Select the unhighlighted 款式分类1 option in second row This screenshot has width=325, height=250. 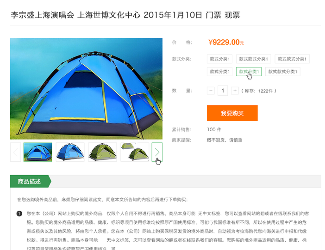pos(219,72)
